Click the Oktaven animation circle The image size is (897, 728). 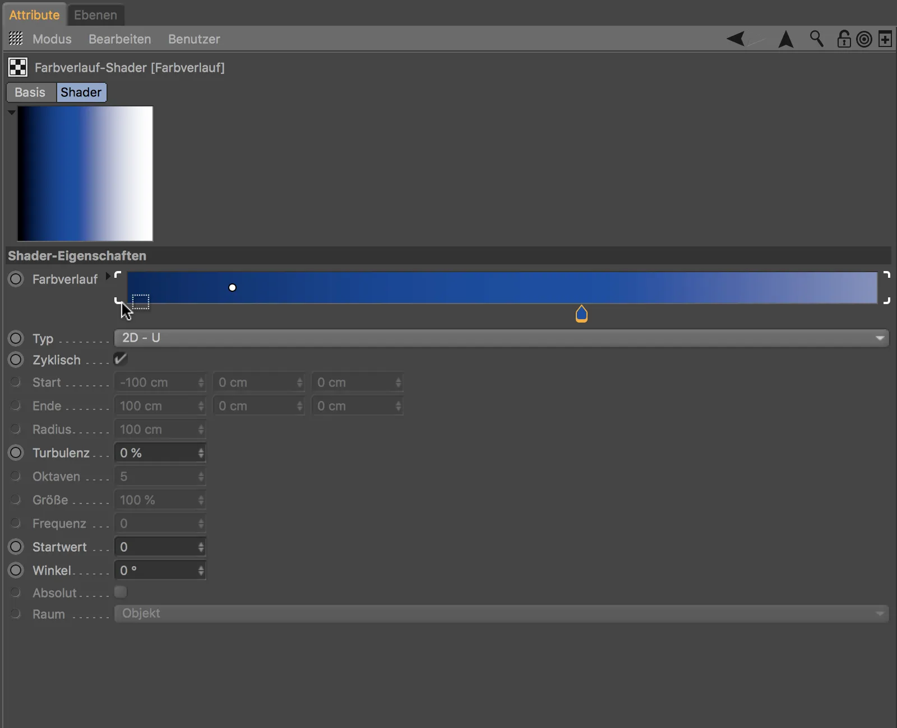point(16,476)
